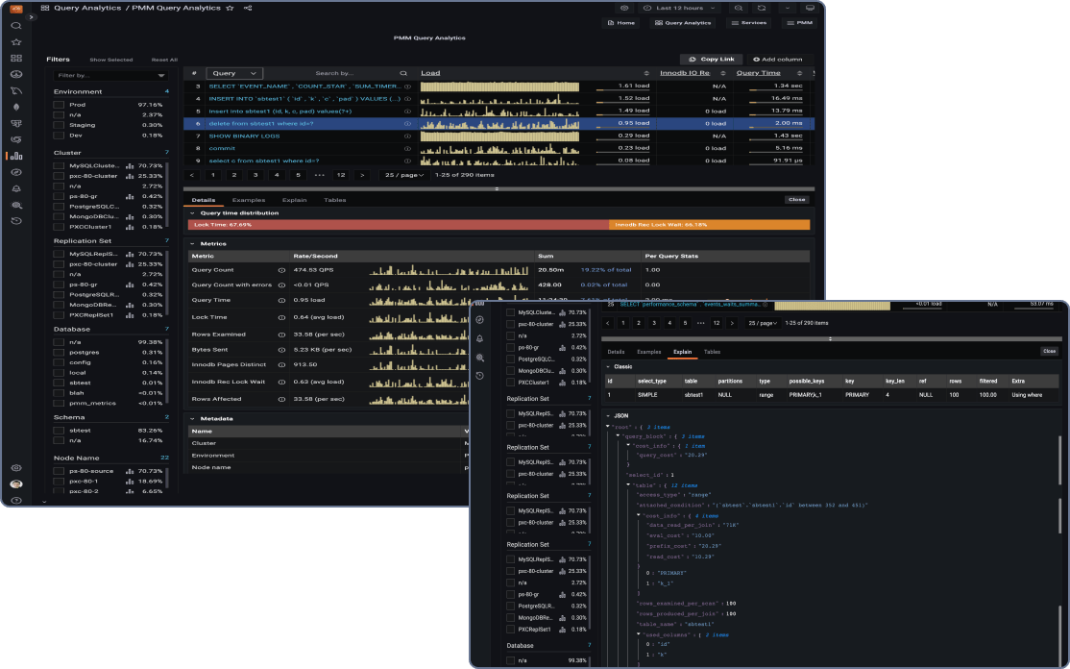Click the dashboard refresh icon in top toolbar
The image size is (1070, 669).
[x=762, y=9]
